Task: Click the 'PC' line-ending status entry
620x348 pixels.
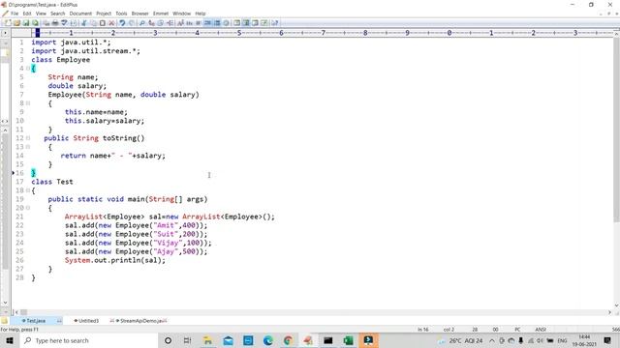Action: coord(517,329)
